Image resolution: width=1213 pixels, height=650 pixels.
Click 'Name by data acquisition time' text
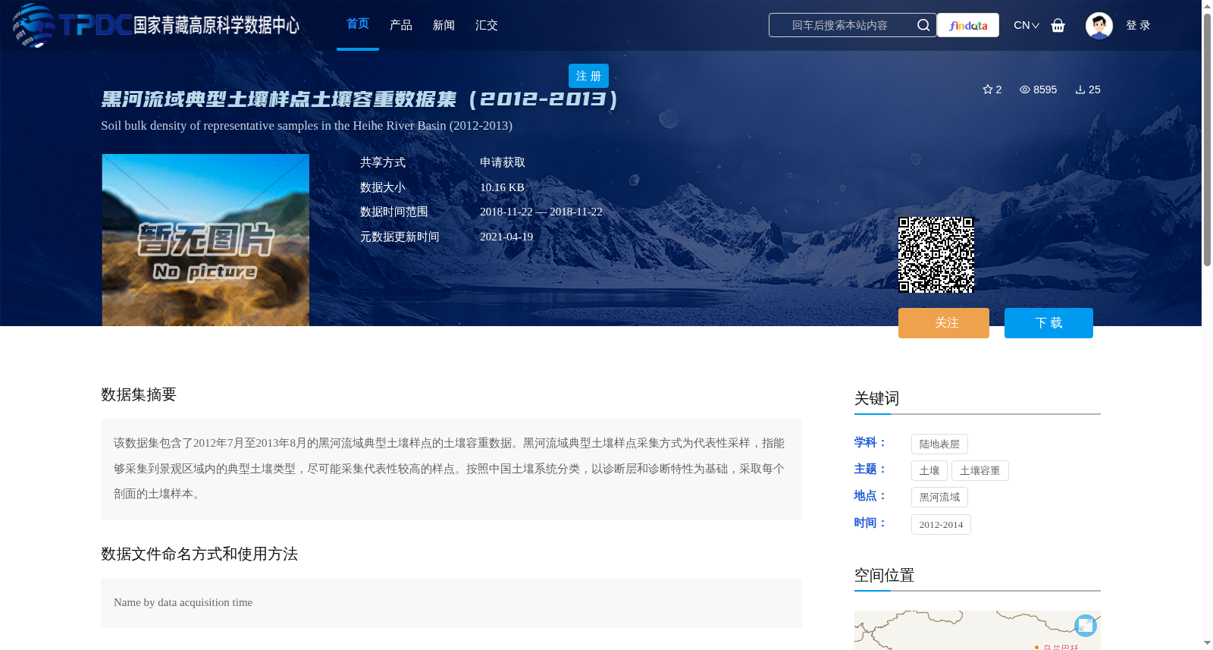click(183, 602)
